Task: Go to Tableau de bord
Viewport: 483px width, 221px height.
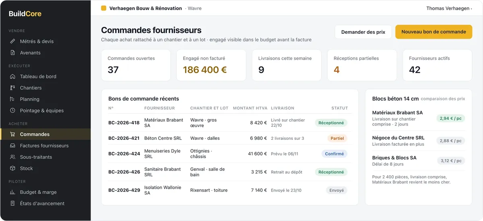Action: coord(45,76)
